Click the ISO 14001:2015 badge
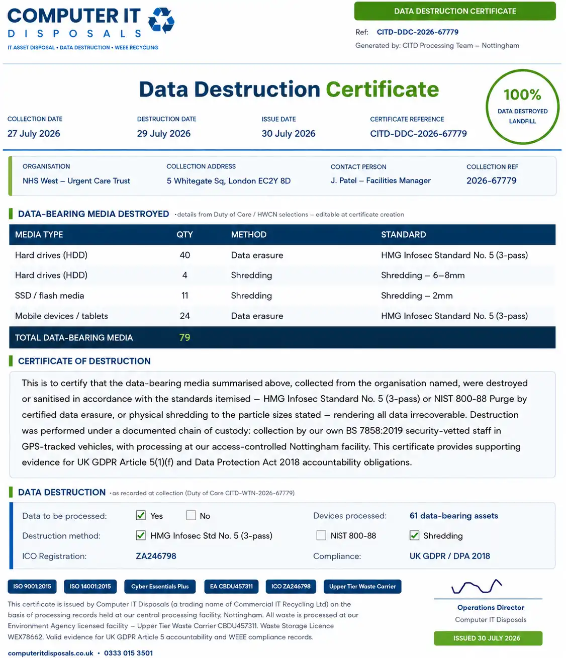The width and height of the screenshot is (566, 658). click(90, 587)
